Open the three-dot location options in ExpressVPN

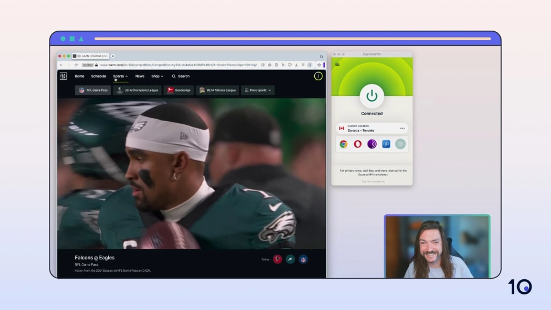(402, 128)
